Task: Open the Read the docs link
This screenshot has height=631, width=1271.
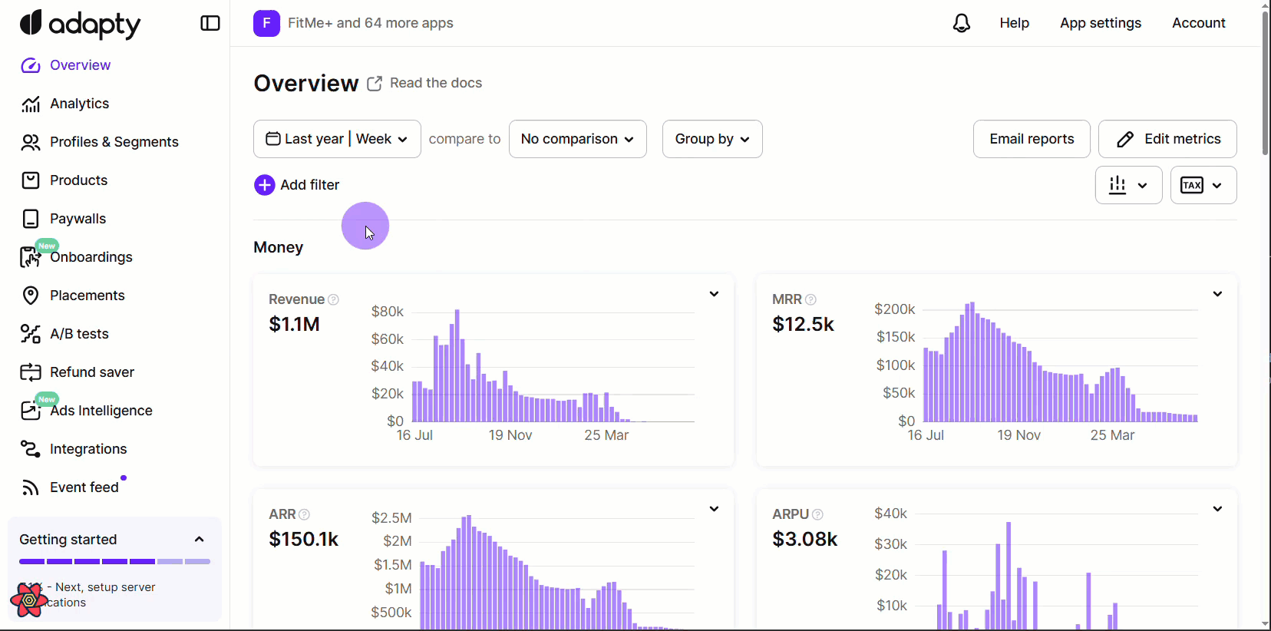Action: [436, 83]
